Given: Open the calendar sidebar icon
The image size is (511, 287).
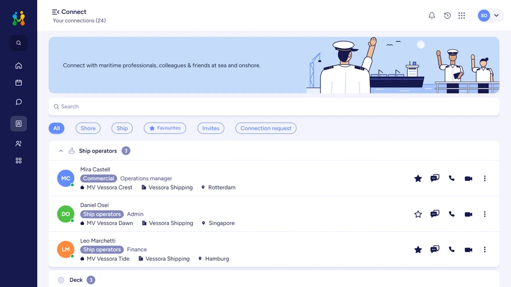Looking at the screenshot, I should [x=19, y=83].
